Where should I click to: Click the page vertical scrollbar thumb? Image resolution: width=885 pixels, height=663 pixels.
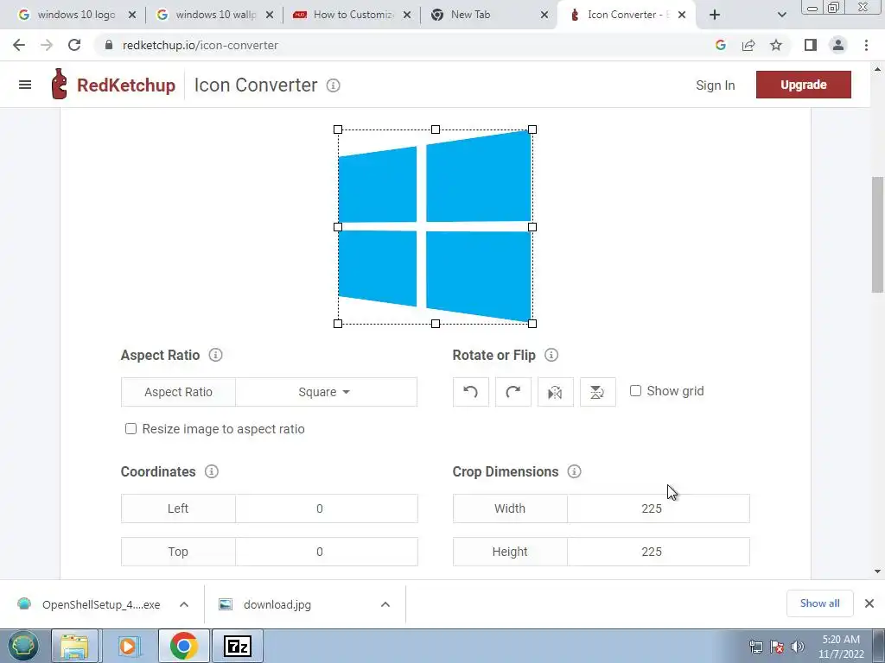pyautogui.click(x=877, y=234)
